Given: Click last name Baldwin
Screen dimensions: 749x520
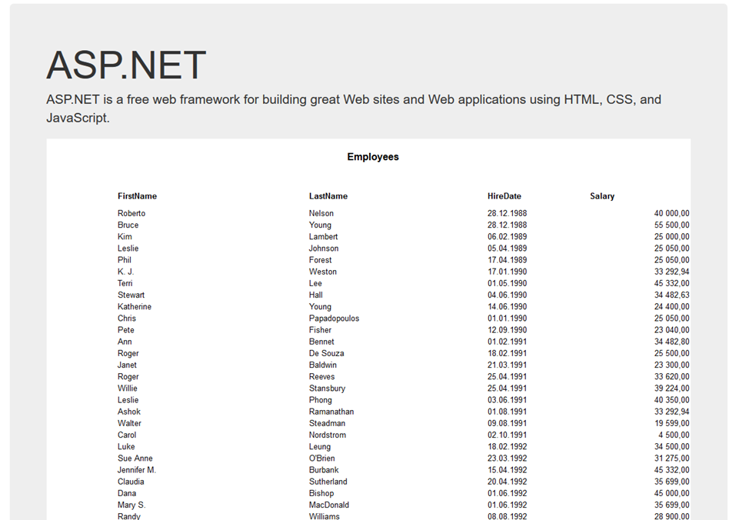Looking at the screenshot, I should 322,365.
